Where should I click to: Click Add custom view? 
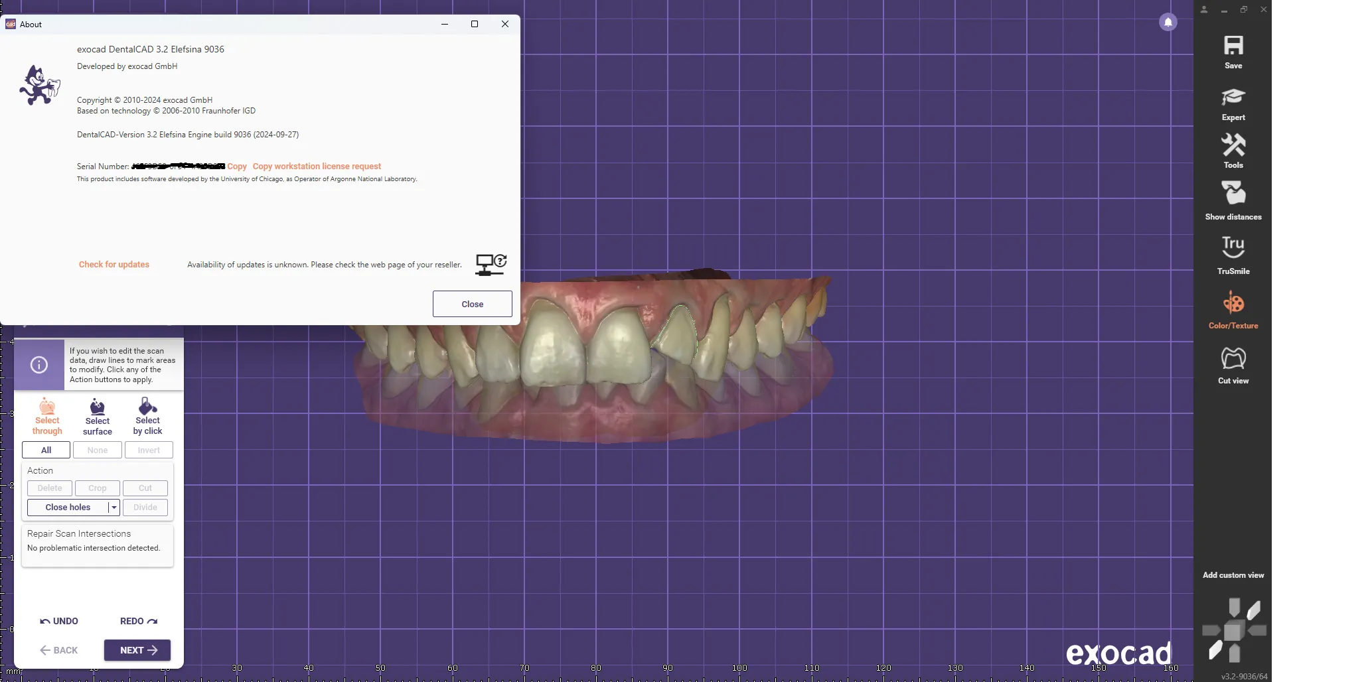(x=1233, y=575)
